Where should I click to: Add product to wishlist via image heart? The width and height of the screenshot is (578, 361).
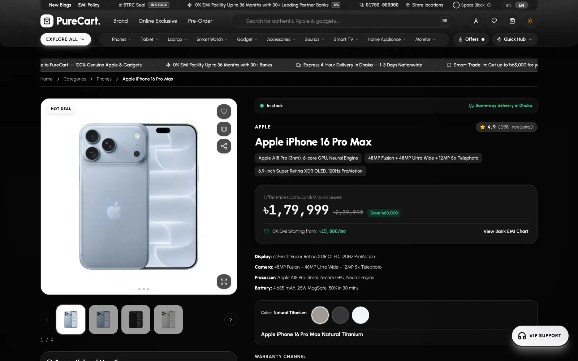224,112
